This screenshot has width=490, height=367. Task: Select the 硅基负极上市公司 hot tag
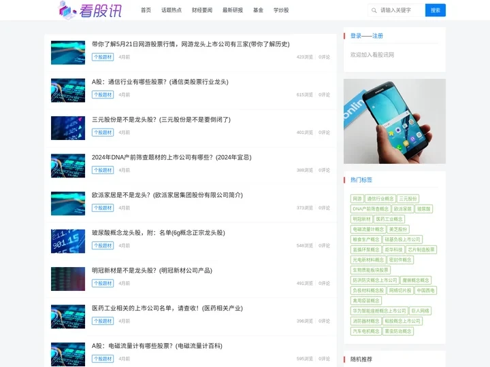tap(402, 240)
